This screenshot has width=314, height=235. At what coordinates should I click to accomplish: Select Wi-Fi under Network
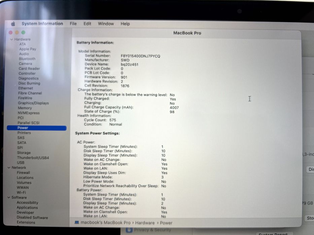pos(21,192)
